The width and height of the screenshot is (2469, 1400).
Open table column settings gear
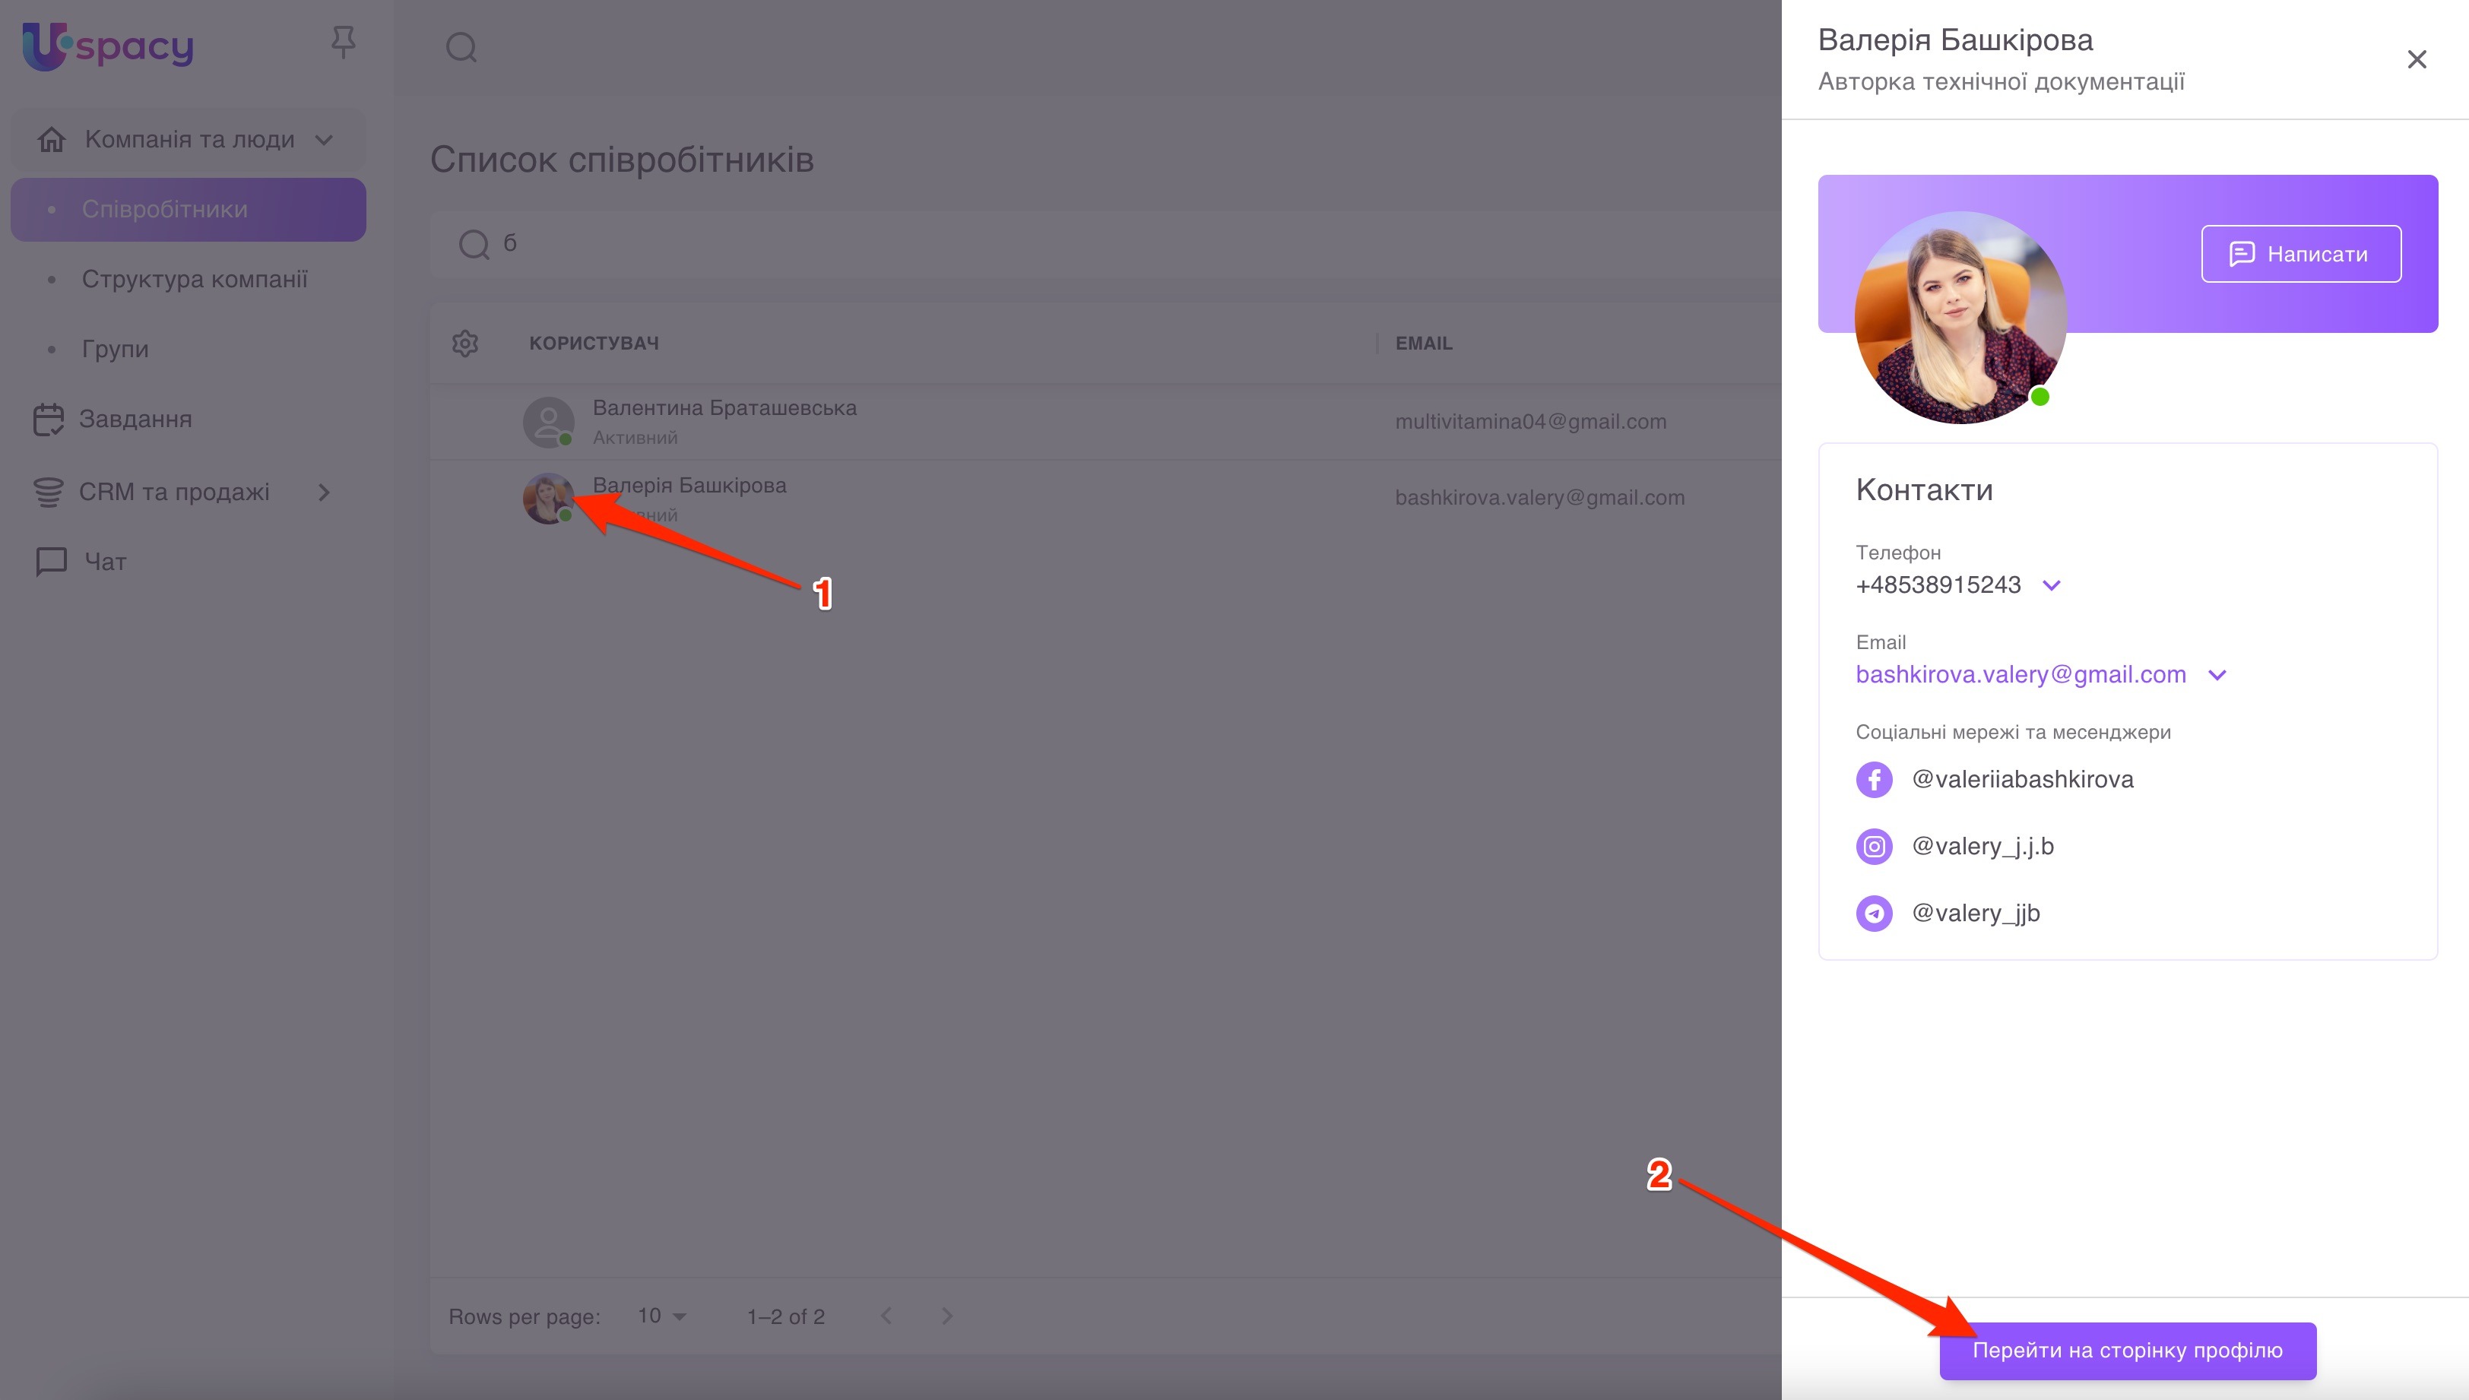pos(465,344)
